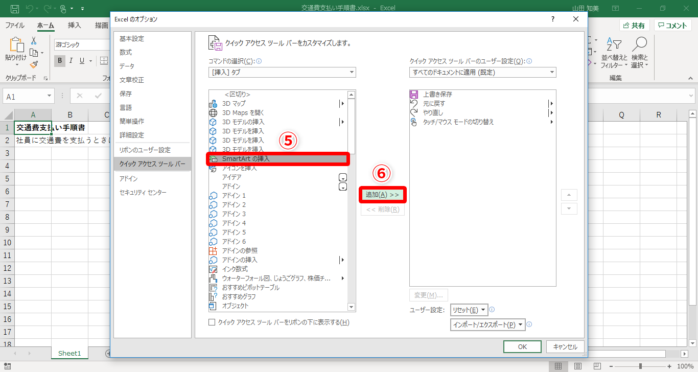Image resolution: width=698 pixels, height=372 pixels.
Task: Switch to the 挿入 ribbon tab
Action: tap(75, 25)
